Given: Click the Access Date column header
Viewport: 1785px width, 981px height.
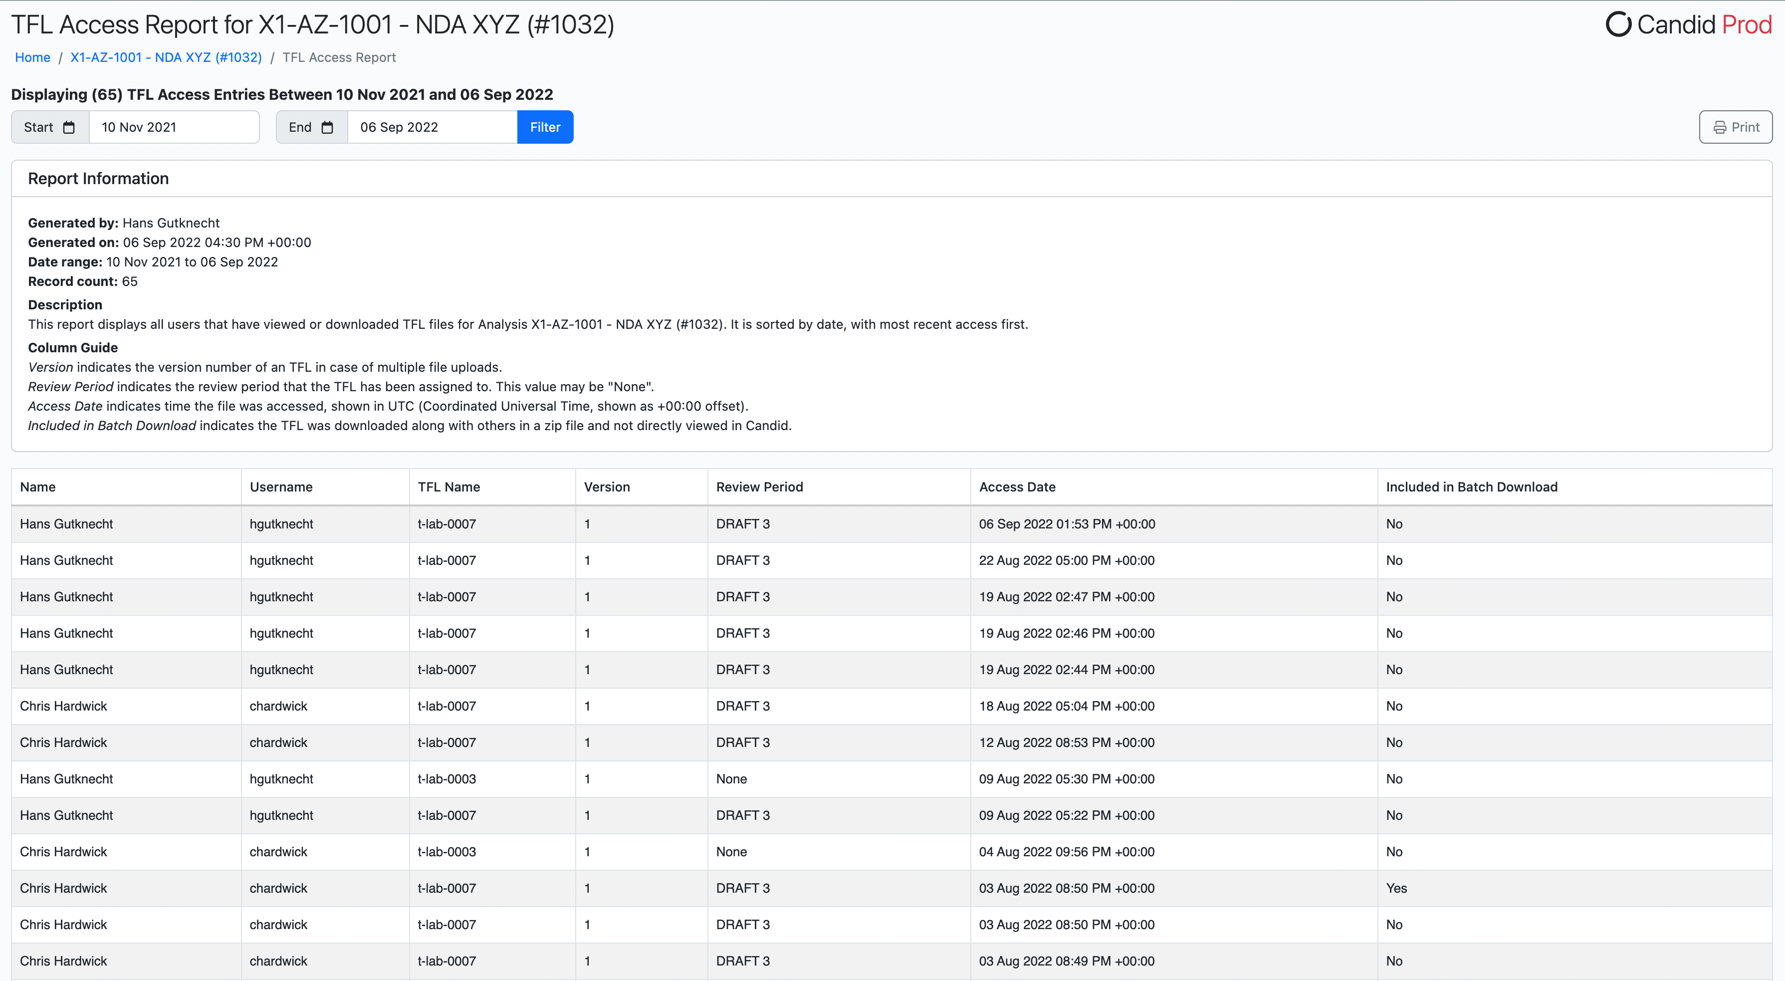Looking at the screenshot, I should point(1017,487).
